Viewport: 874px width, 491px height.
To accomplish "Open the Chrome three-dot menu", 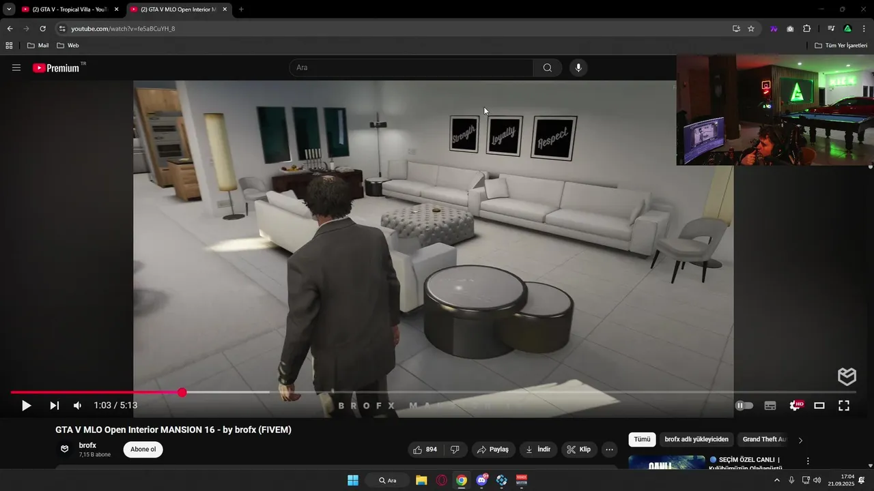I will coord(864,29).
